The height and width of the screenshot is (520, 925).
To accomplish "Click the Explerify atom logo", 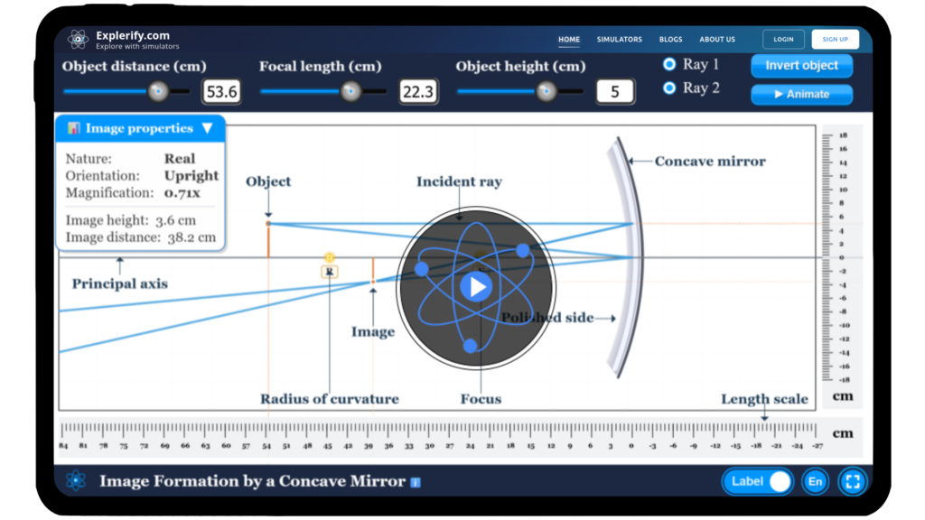I will [78, 39].
